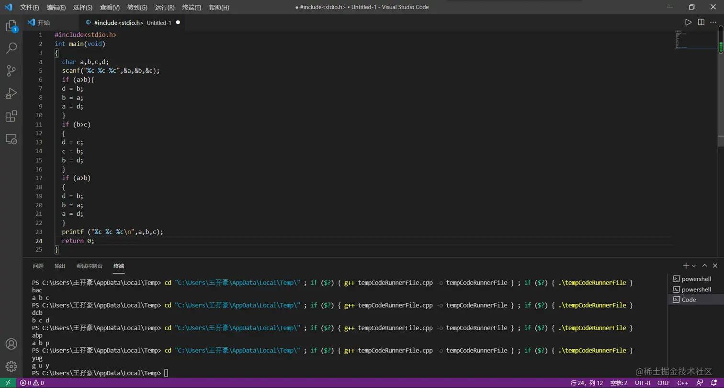Open 转到(G) menu
Image resolution: width=724 pixels, height=388 pixels.
[x=137, y=7]
